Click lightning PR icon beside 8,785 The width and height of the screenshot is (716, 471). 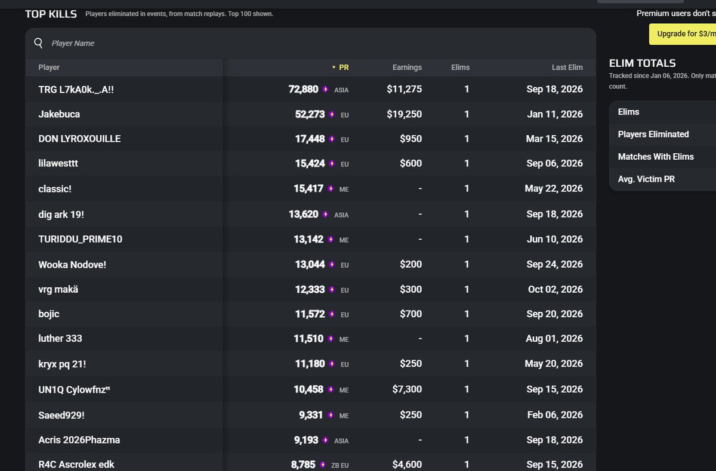(x=322, y=464)
